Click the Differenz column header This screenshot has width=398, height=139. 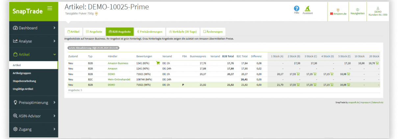pos(256,56)
